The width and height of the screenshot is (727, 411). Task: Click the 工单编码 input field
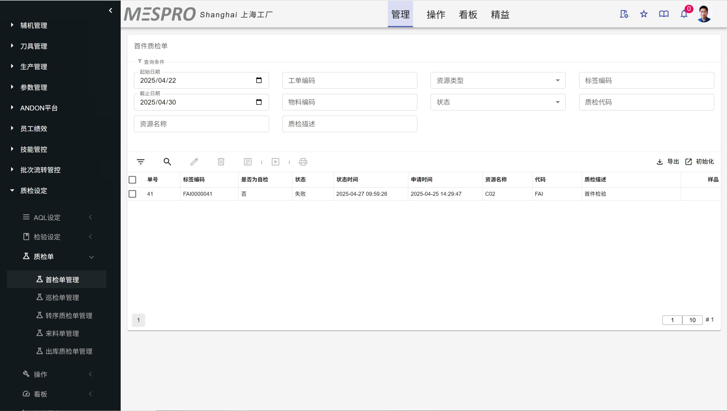[x=350, y=80]
